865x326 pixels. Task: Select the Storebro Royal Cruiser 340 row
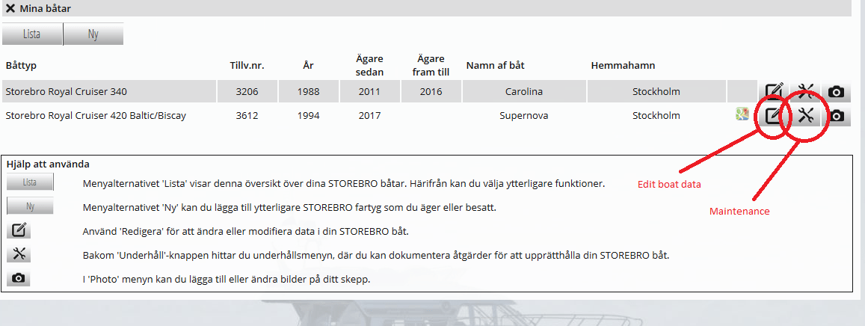425,91
